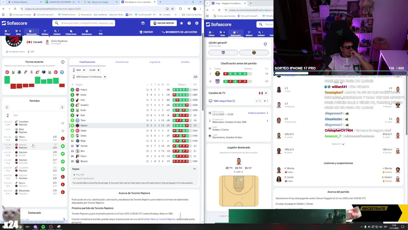Open settings gear in left Sofascore header
This screenshot has height=230, width=408.
pyautogui.click(x=197, y=23)
